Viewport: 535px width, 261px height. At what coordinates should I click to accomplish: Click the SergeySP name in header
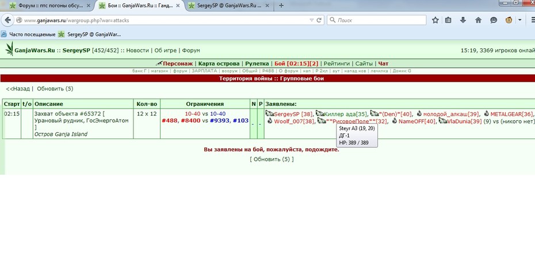point(77,51)
